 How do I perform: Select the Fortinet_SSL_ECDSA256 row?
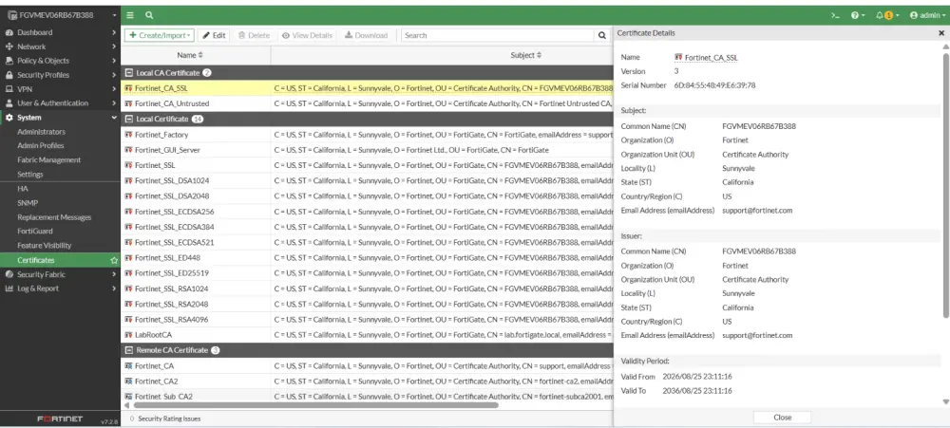(367, 212)
